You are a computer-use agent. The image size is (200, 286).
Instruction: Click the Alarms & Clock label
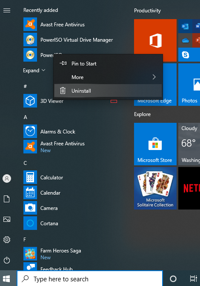point(58,131)
